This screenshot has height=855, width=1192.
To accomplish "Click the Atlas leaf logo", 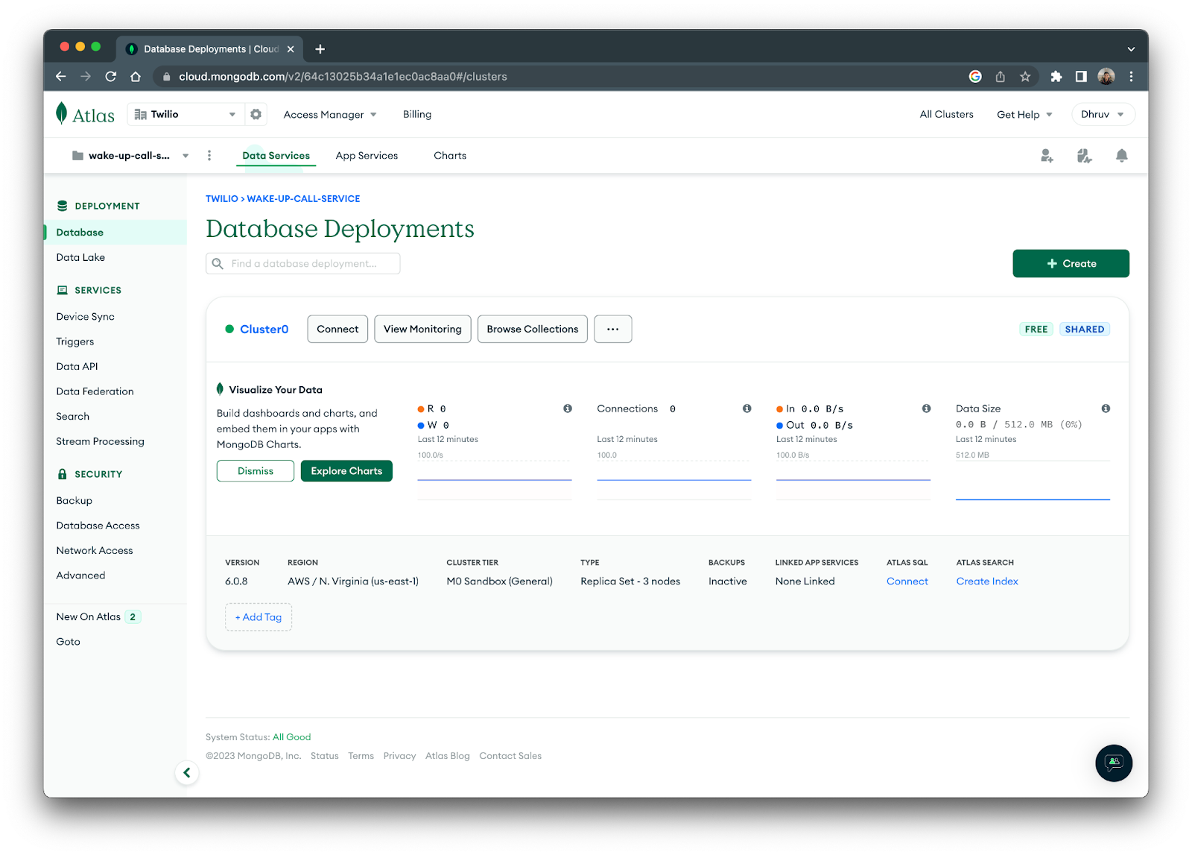I will point(85,114).
